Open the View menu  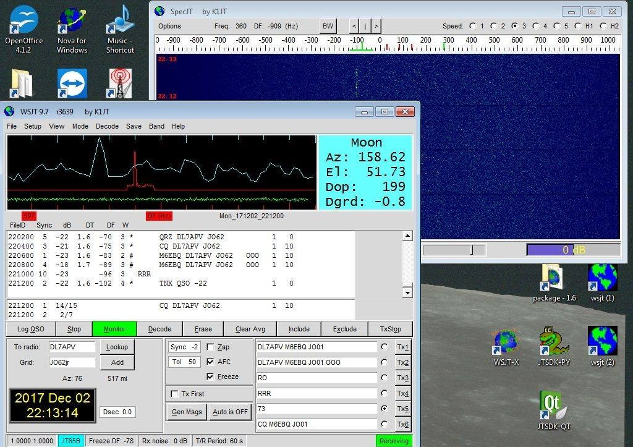(56, 126)
